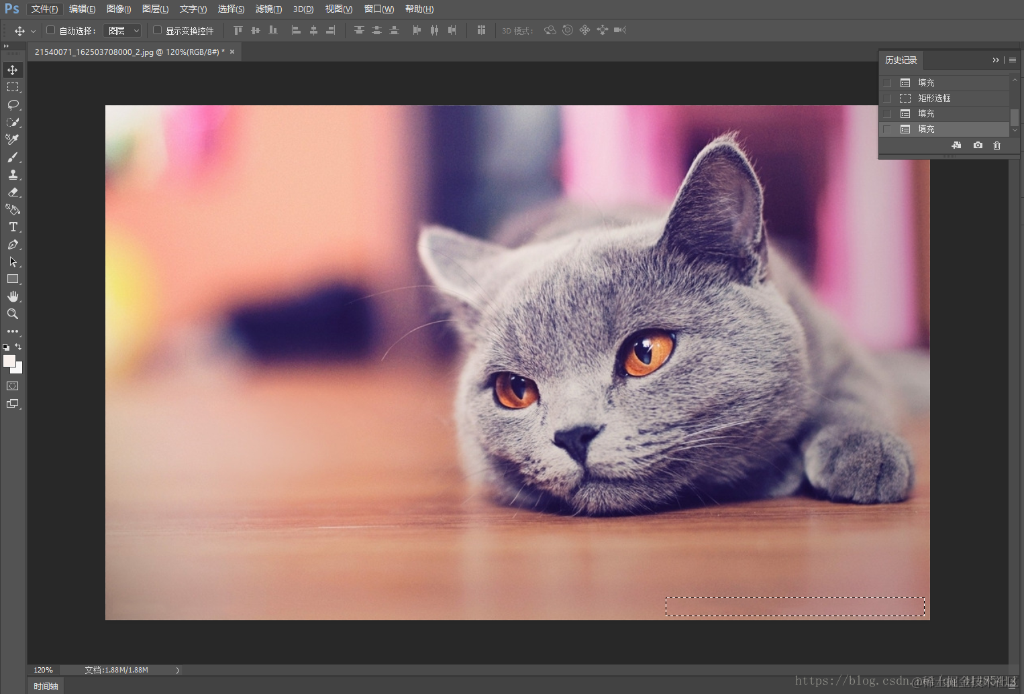Click Align bottom edges icon
The width and height of the screenshot is (1024, 694).
(272, 30)
